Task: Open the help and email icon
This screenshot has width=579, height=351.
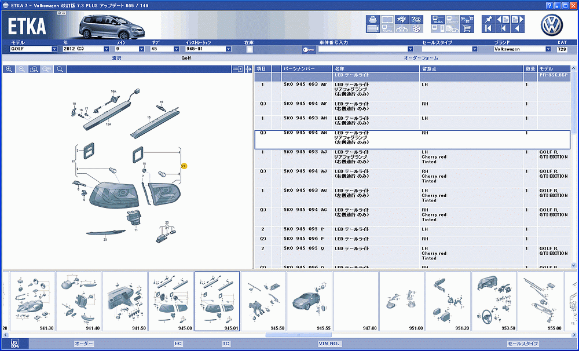Action: [x=416, y=20]
